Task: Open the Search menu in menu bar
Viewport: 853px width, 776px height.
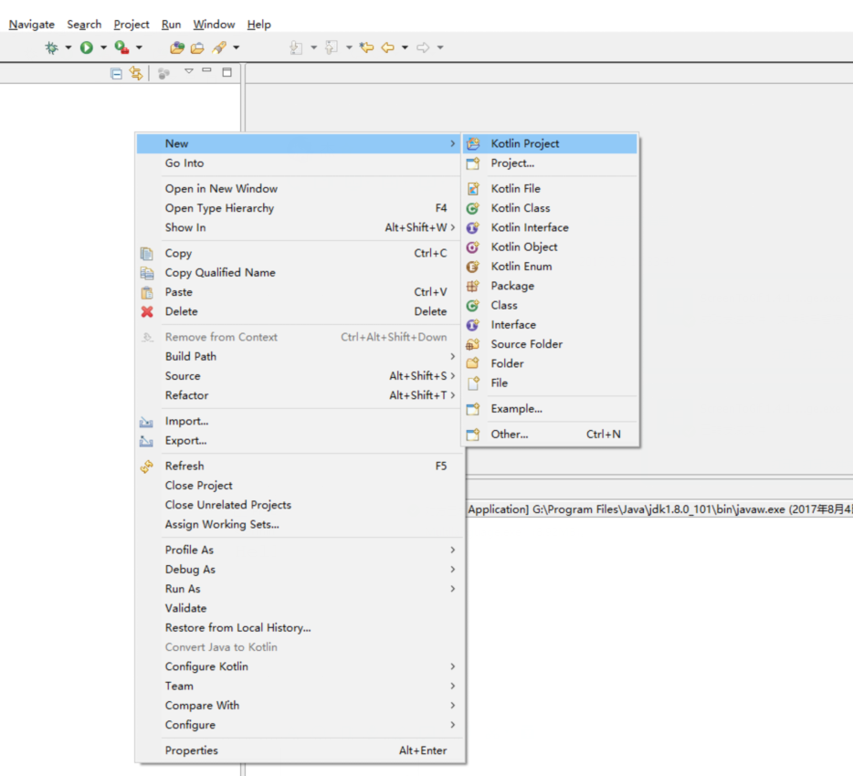Action: pyautogui.click(x=84, y=25)
